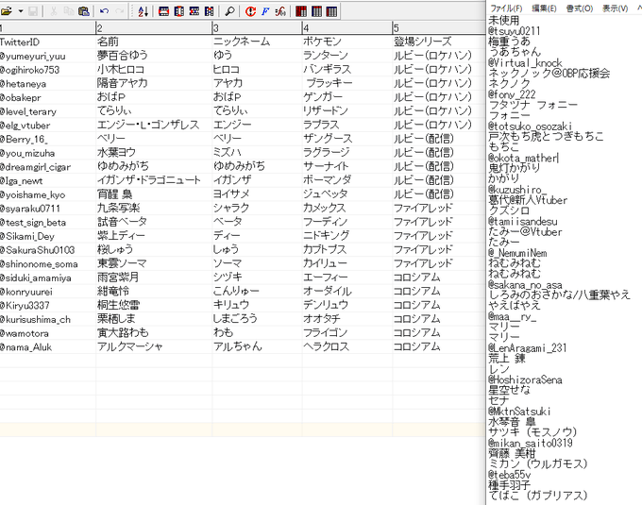Select column header 5
The image size is (642, 505).
pyautogui.click(x=438, y=27)
